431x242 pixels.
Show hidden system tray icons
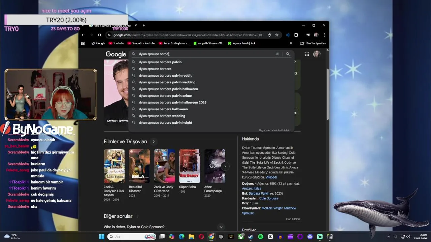(x=388, y=237)
